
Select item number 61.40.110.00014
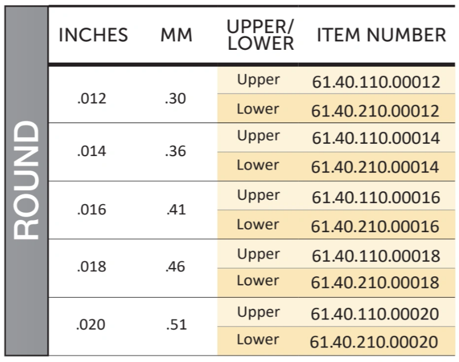(x=376, y=138)
